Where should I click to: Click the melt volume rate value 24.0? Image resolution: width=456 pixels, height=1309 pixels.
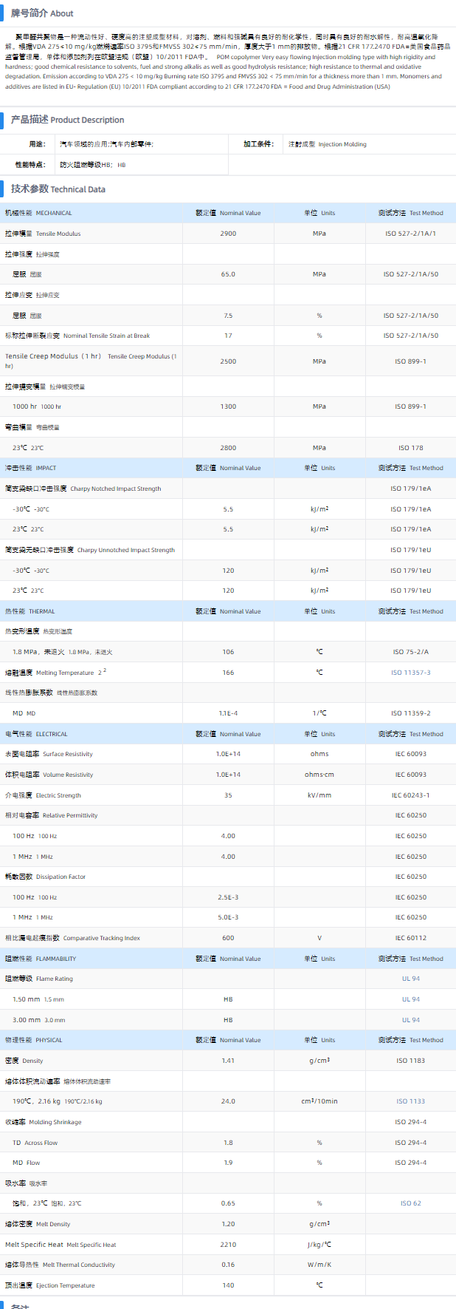point(228,1101)
